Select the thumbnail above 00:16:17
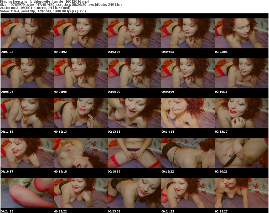The width and height of the screenshot is (269, 213). point(27,153)
